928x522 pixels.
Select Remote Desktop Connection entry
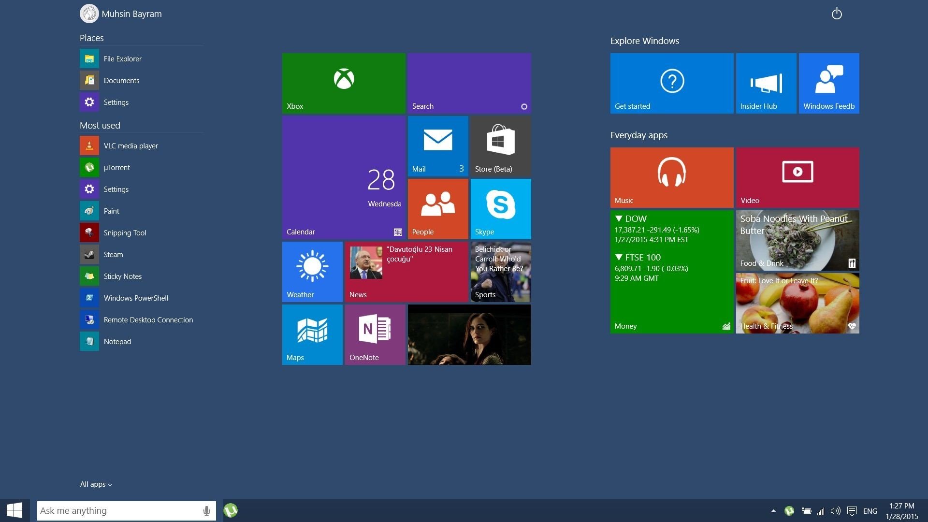click(148, 319)
